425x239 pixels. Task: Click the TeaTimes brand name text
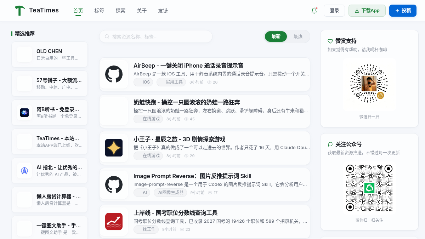[x=44, y=11]
